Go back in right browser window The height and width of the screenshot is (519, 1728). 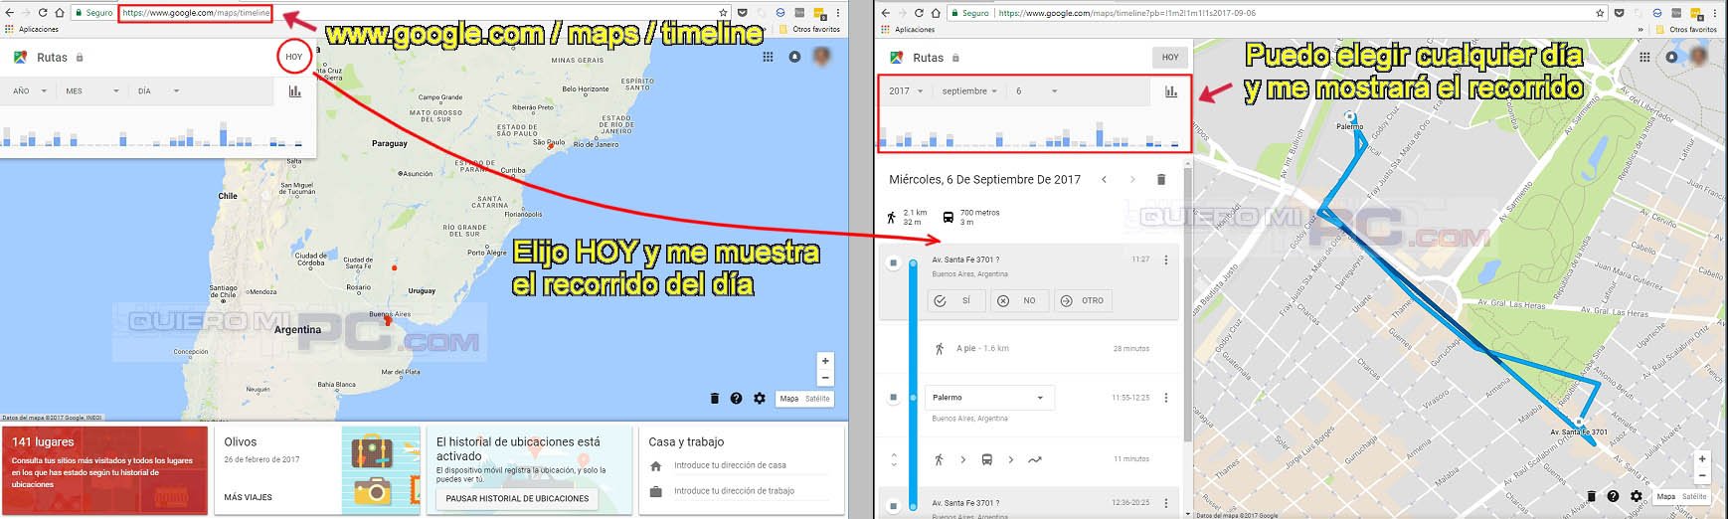887,13
